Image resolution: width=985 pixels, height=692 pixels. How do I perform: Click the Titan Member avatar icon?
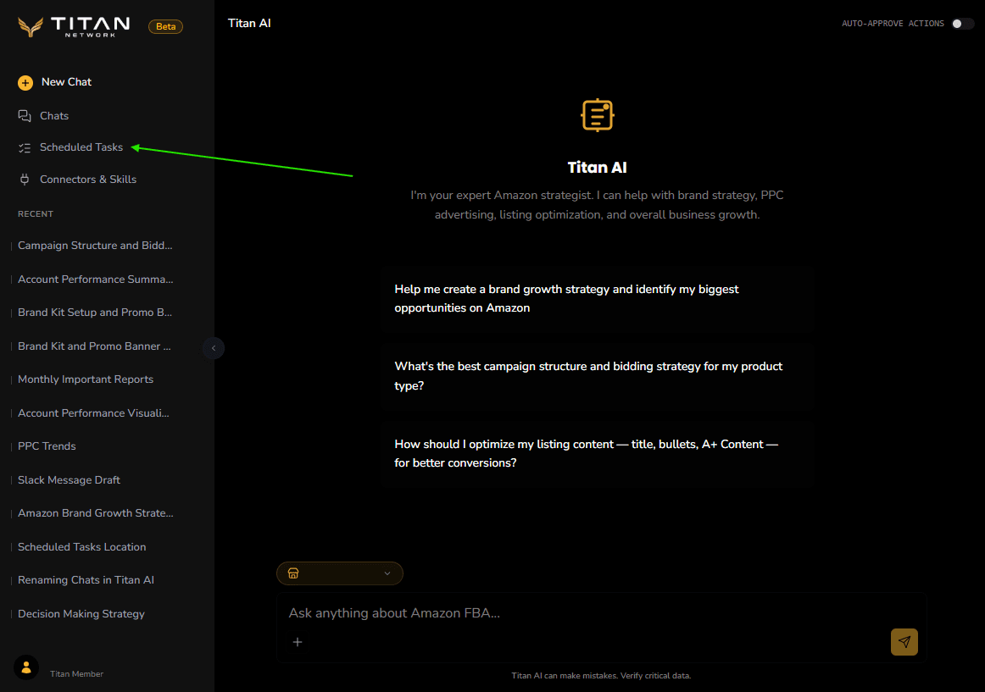coord(26,667)
